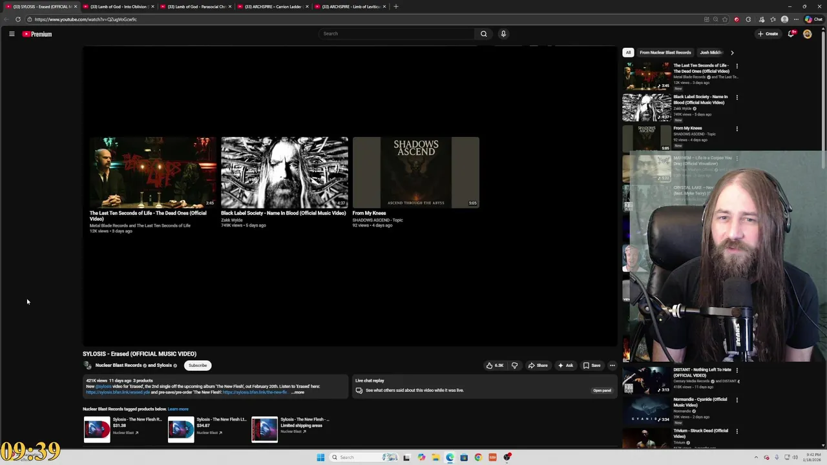Image resolution: width=827 pixels, height=465 pixels.
Task: Select the All filter chip
Action: [628, 52]
